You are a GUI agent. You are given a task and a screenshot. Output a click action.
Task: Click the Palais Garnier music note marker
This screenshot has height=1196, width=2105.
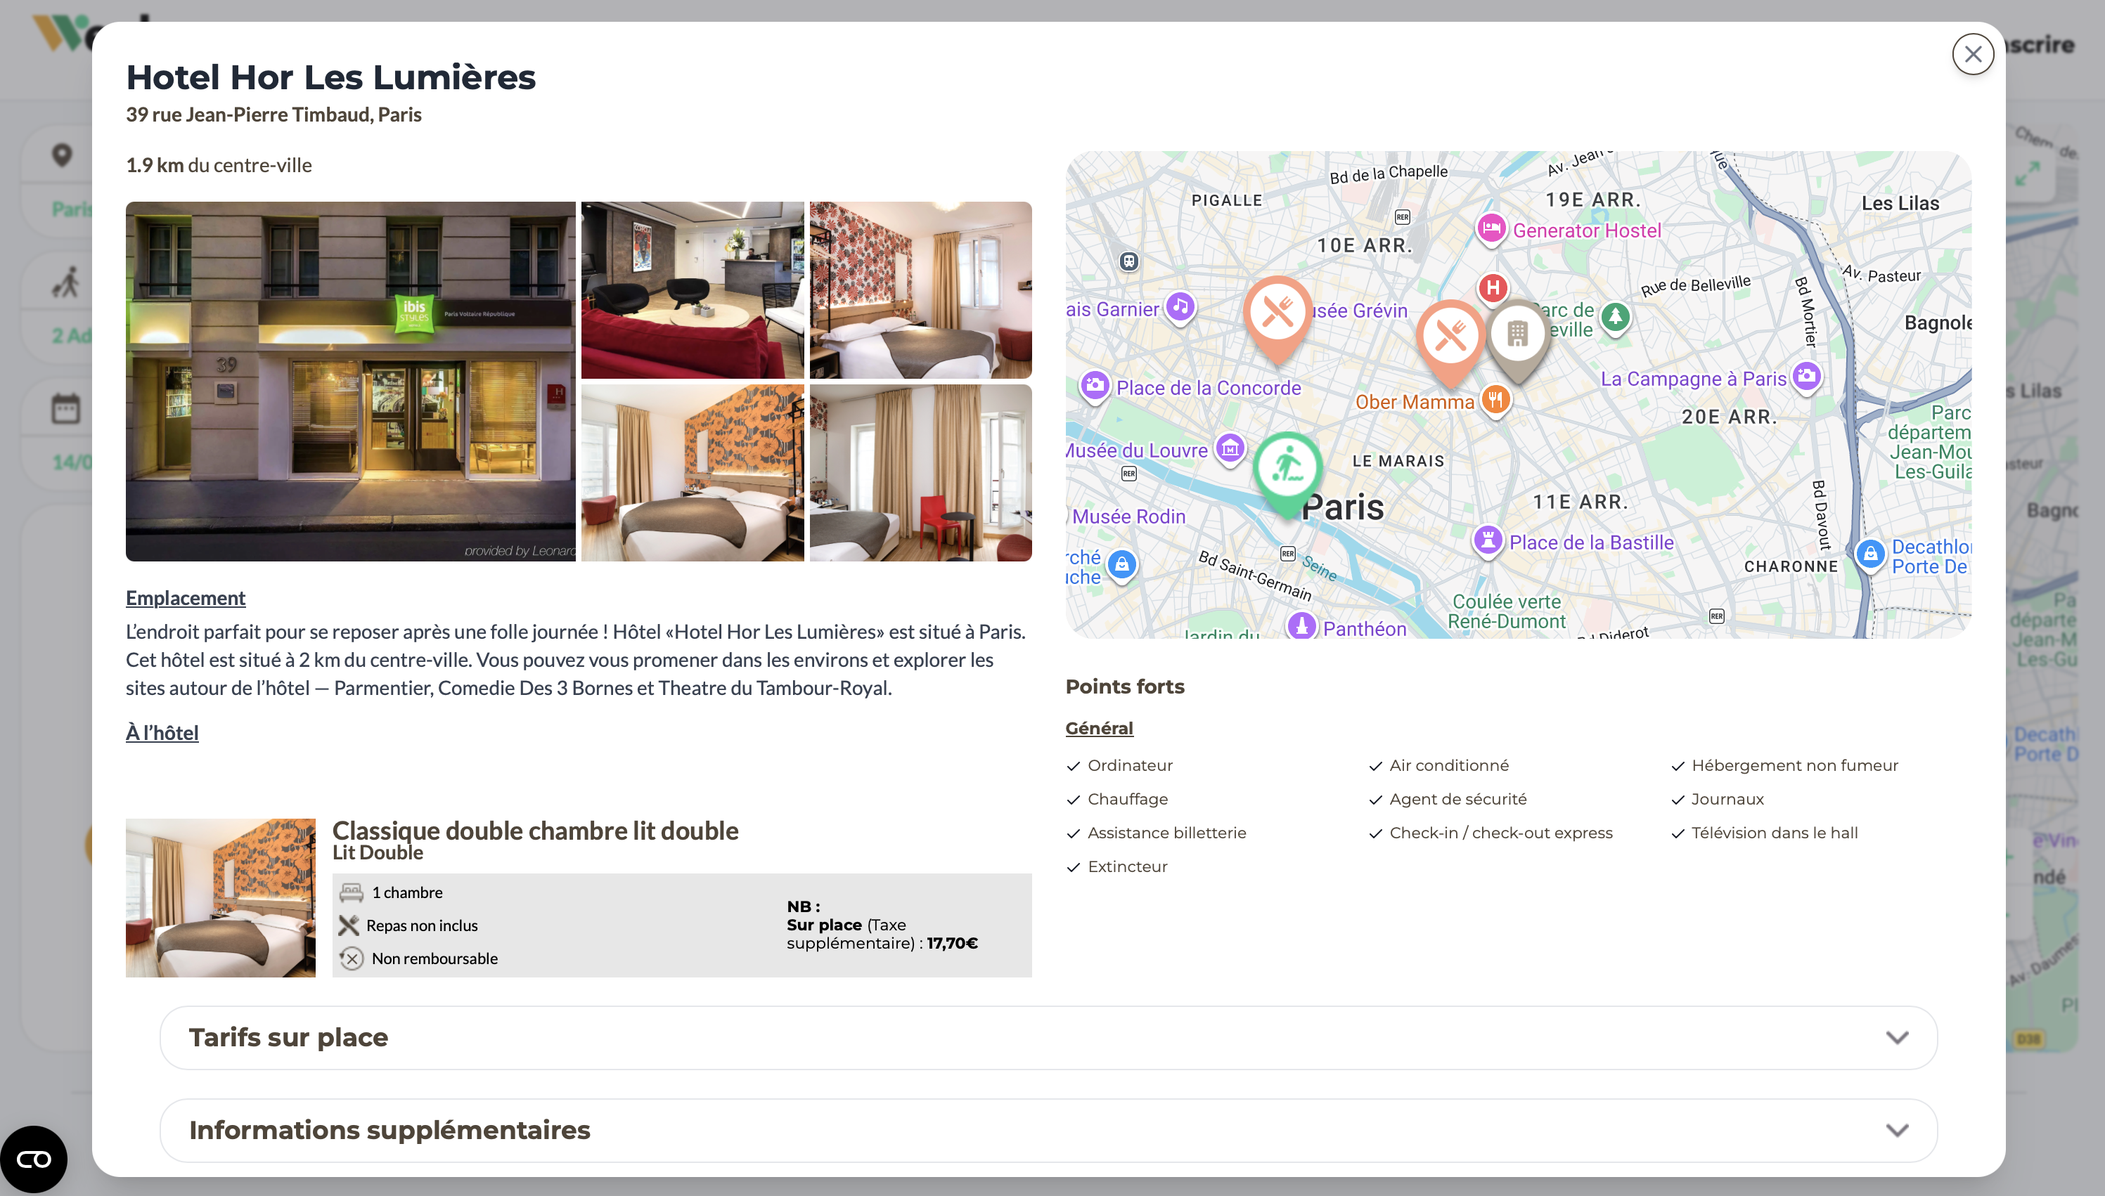tap(1180, 308)
